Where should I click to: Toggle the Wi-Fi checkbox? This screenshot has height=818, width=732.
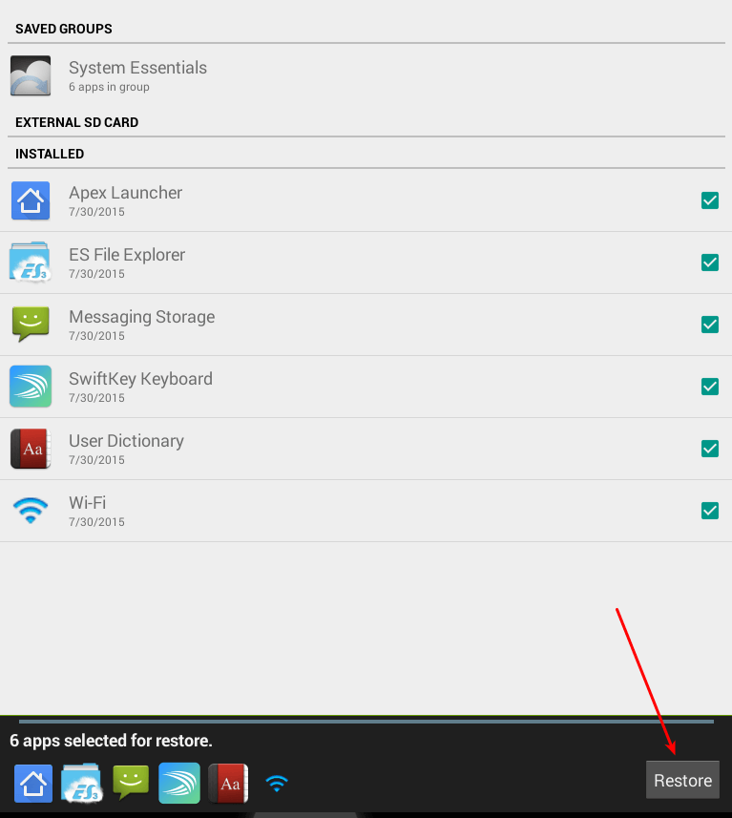[709, 511]
